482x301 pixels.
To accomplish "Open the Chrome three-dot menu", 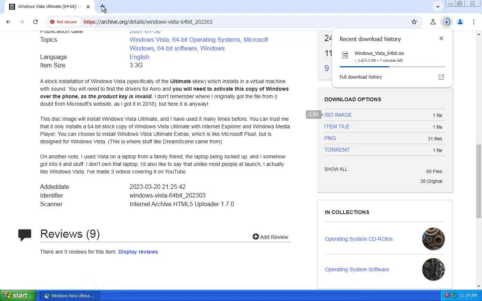I will click(x=474, y=22).
